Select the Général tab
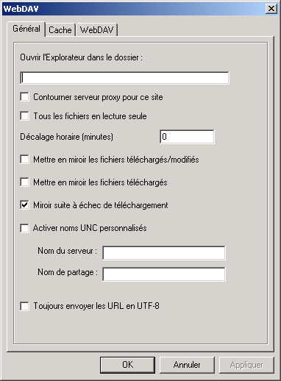The width and height of the screenshot is (281, 381). tap(26, 29)
